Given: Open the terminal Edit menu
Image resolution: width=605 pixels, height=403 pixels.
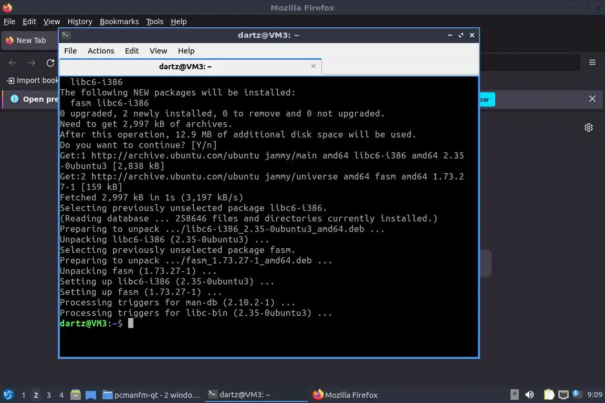Looking at the screenshot, I should [x=132, y=51].
